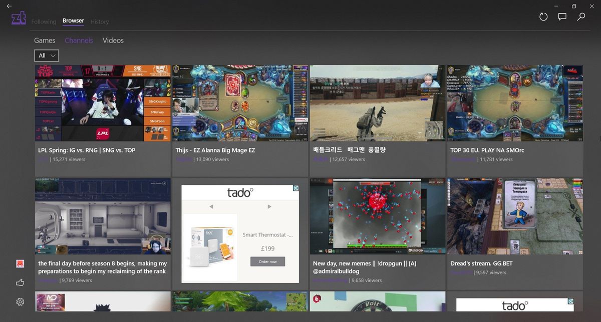Click the thumbs-up feedback icon
Image resolution: width=601 pixels, height=322 pixels.
(20, 282)
